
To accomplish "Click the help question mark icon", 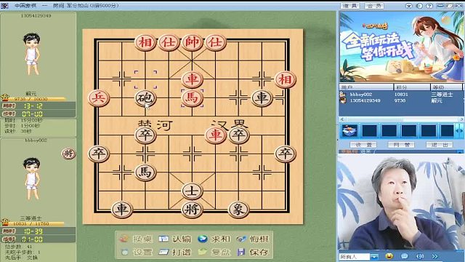I will pos(429,6).
